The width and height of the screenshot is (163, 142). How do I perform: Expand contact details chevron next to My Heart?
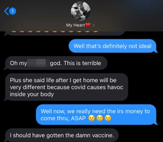pos(94,25)
